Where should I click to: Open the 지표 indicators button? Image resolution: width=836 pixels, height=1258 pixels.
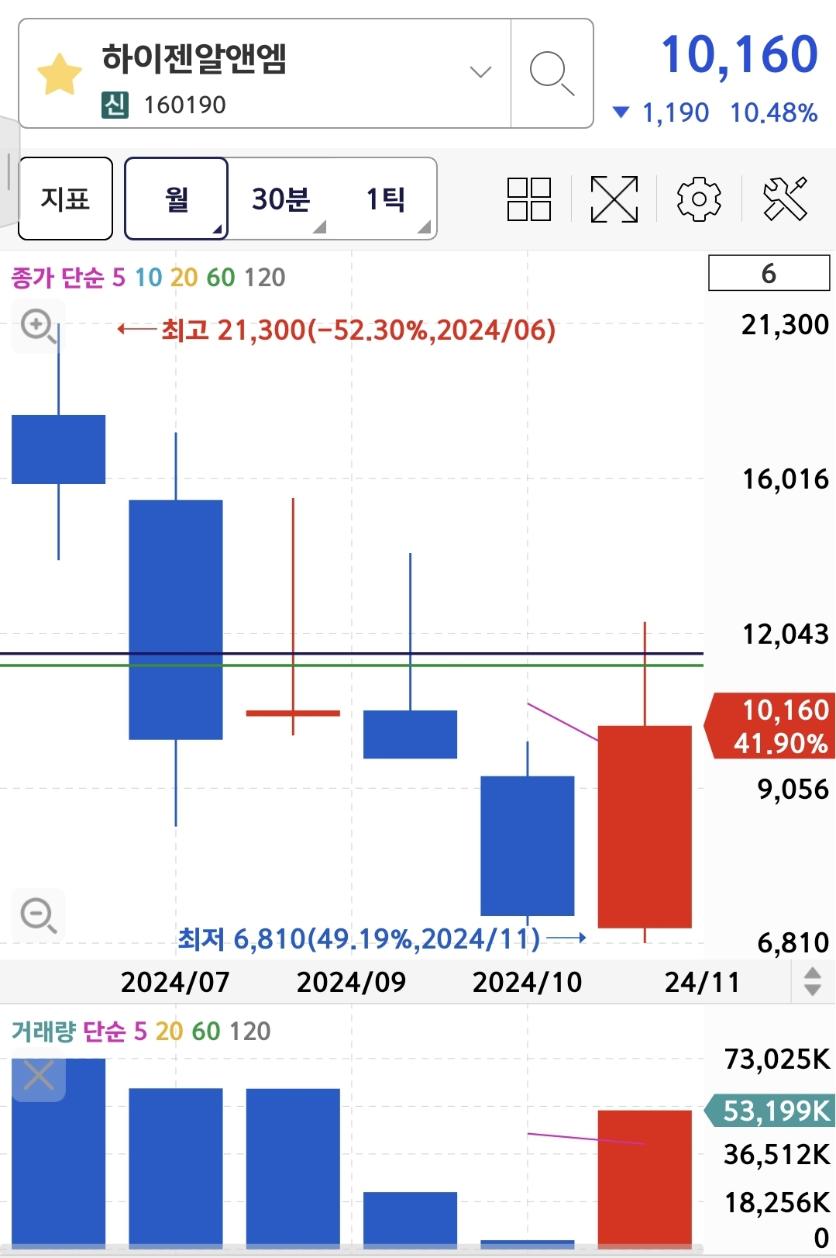pos(66,199)
